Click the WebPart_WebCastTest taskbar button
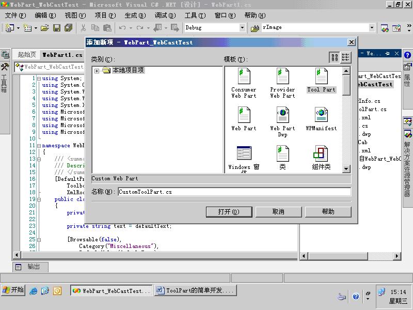 112,290
